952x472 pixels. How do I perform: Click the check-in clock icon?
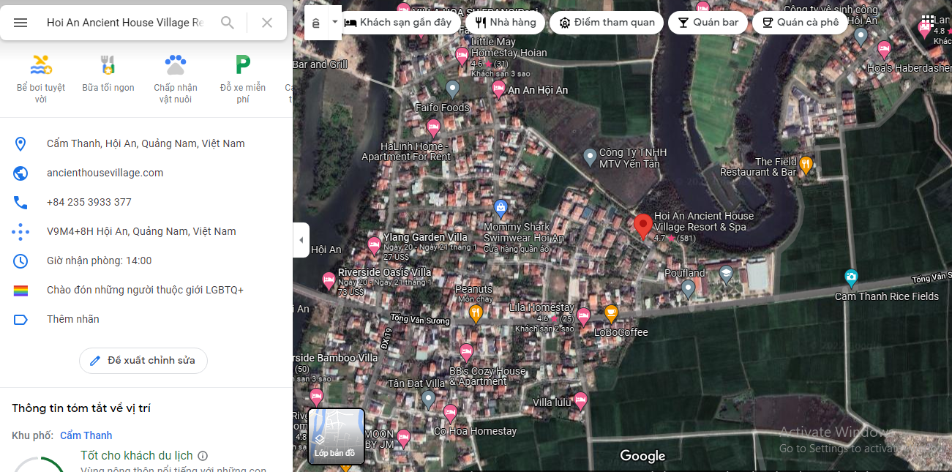point(20,261)
